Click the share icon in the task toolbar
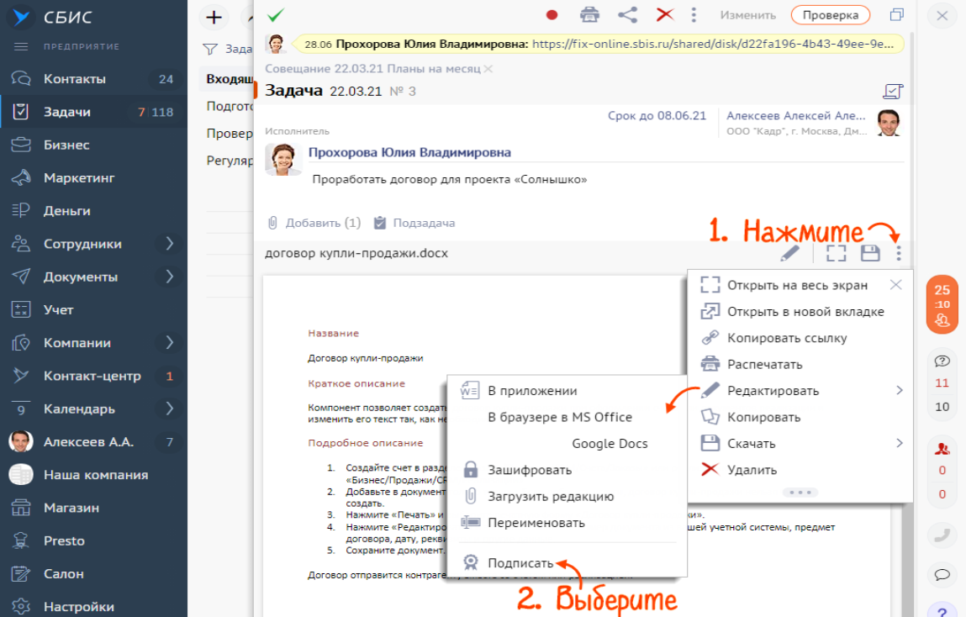 click(x=627, y=15)
